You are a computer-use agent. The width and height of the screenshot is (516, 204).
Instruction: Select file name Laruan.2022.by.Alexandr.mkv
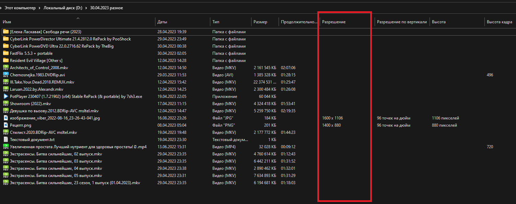(36, 89)
